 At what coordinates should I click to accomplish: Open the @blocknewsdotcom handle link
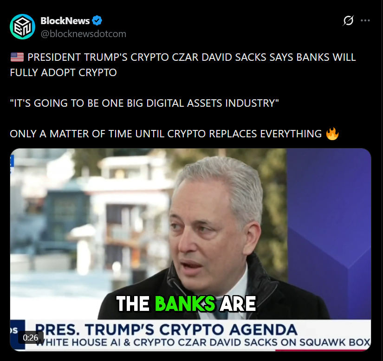pyautogui.click(x=83, y=34)
